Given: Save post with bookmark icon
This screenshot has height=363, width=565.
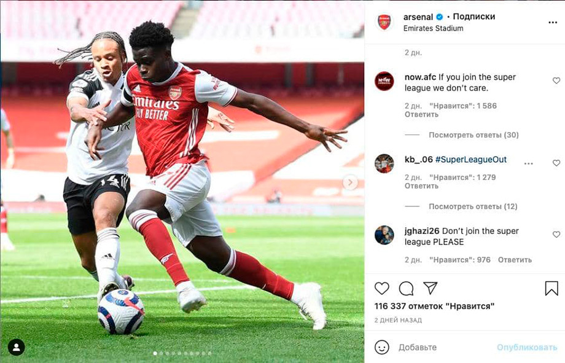Looking at the screenshot, I should click(551, 289).
